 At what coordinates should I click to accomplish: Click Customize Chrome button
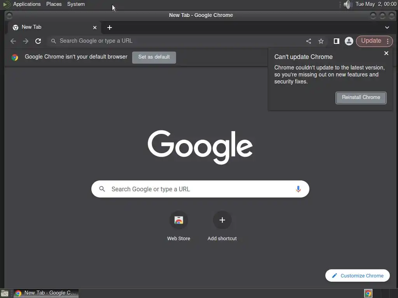[x=358, y=275]
